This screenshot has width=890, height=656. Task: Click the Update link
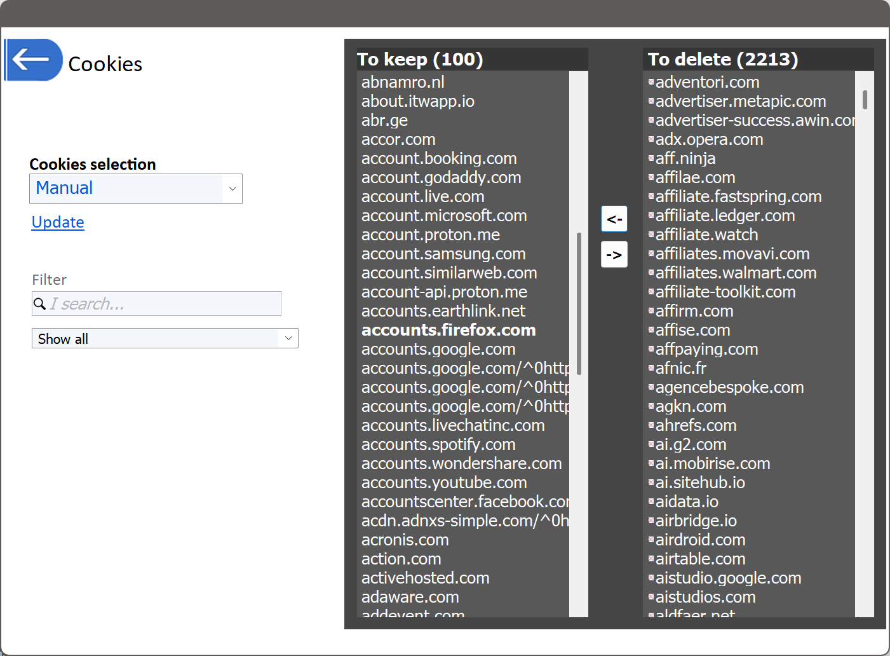click(58, 222)
